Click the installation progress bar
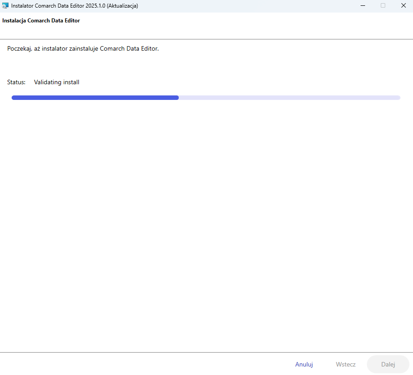The width and height of the screenshot is (413, 375). (206, 98)
